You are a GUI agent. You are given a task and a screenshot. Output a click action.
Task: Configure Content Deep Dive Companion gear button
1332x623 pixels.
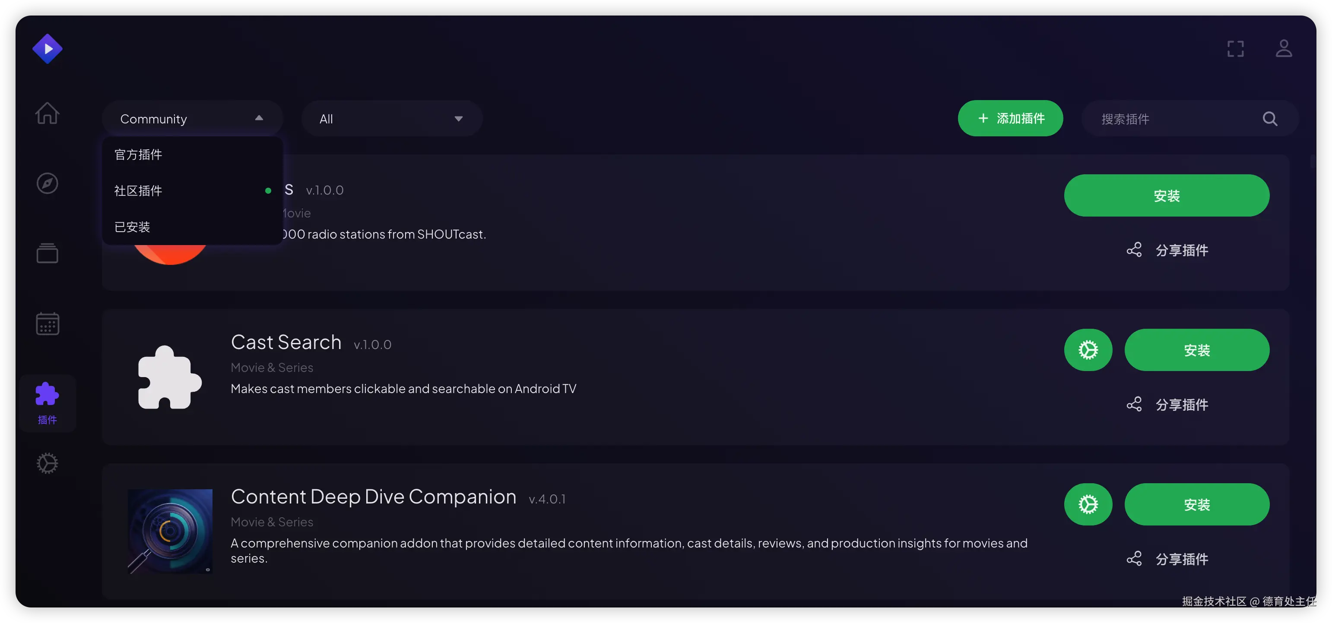(x=1088, y=504)
